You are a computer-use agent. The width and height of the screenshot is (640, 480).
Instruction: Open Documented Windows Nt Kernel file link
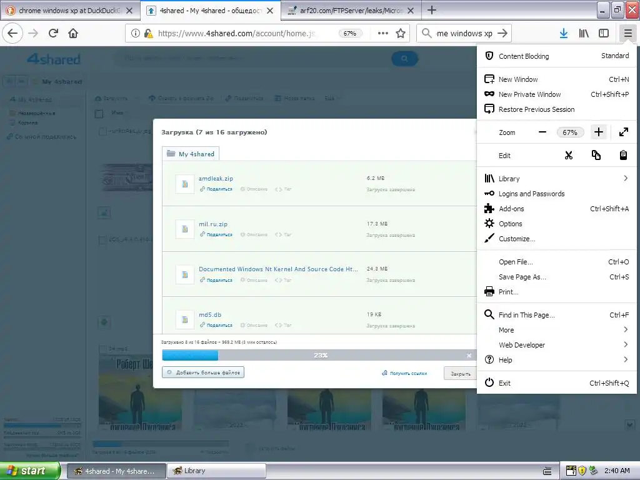tap(278, 269)
